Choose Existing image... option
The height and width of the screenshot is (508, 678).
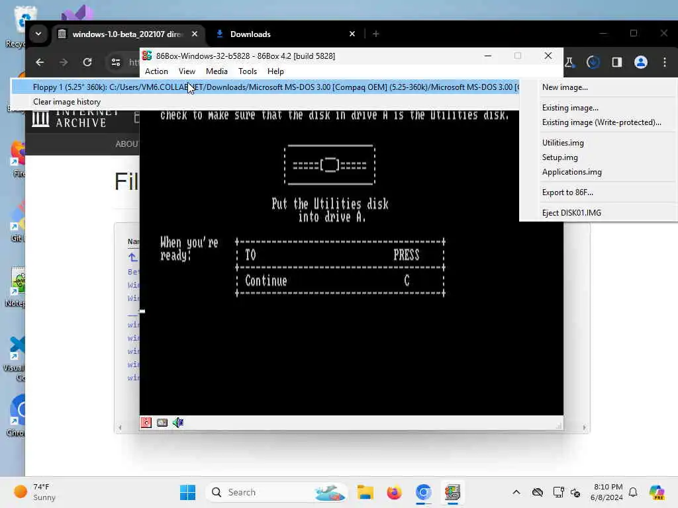[599, 108]
